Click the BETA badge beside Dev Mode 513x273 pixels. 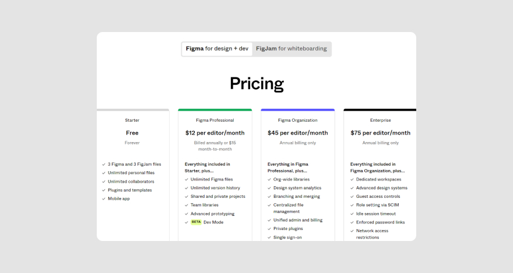[x=196, y=222]
